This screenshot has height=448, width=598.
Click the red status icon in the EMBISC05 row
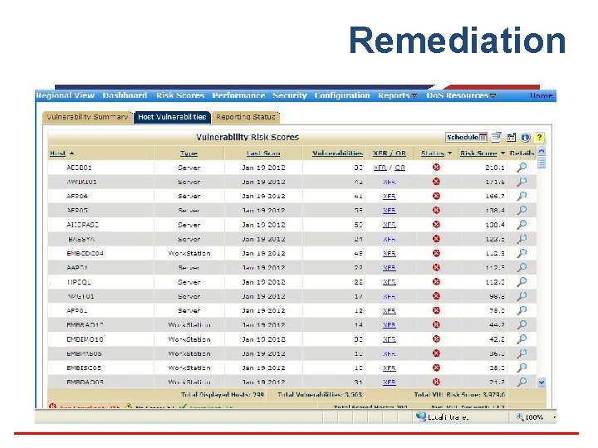point(436,368)
